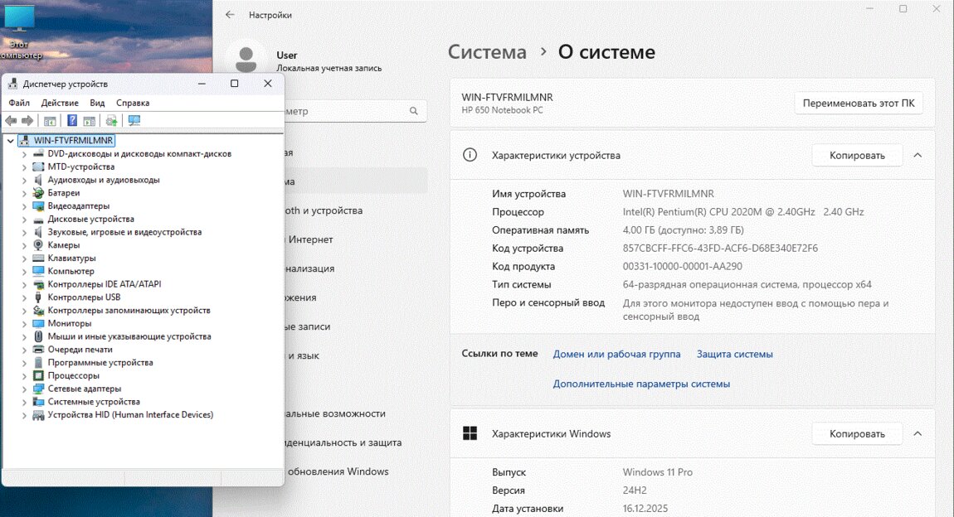Viewport: 954px width, 517px height.
Task: Collapse the WIN-FTVFRMILMNR root node
Action: coord(11,141)
